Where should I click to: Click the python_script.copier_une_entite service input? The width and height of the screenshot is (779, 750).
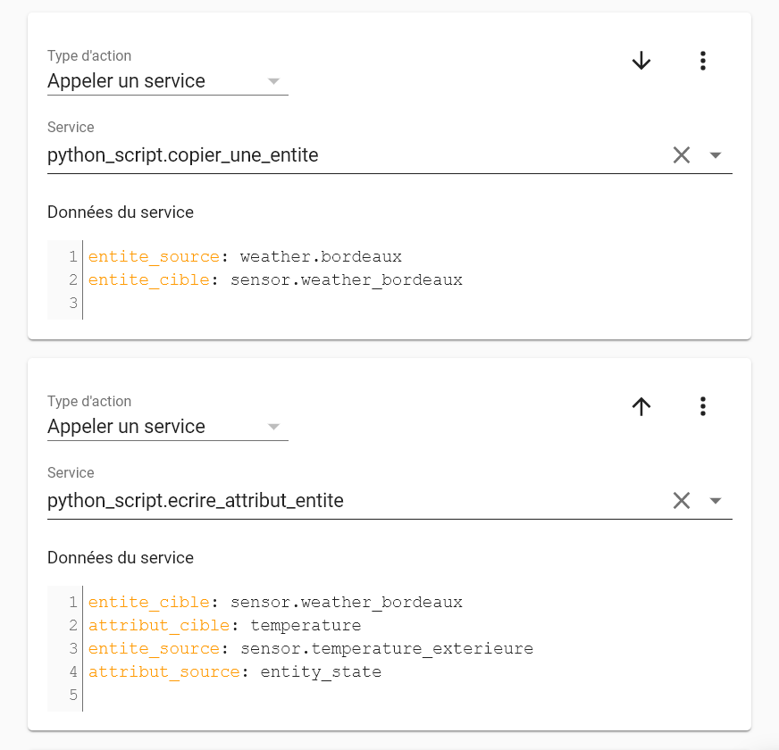(356, 155)
